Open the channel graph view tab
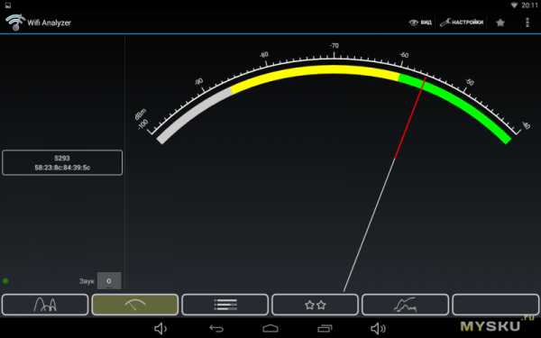This screenshot has width=541, height=338. click(x=45, y=305)
